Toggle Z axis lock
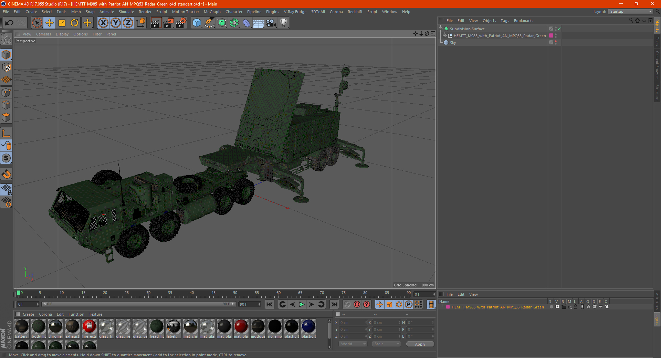This screenshot has width=661, height=358. [128, 23]
